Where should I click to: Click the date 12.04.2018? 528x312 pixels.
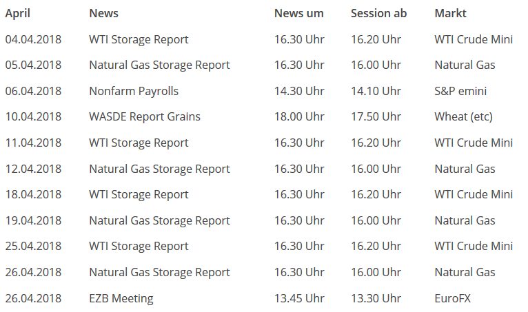click(x=33, y=169)
